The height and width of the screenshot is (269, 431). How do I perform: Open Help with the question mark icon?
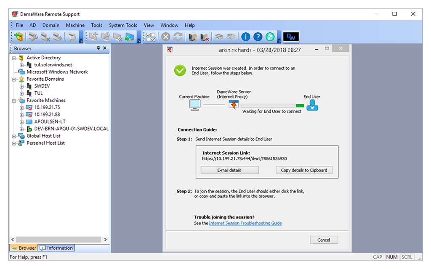coord(258,37)
